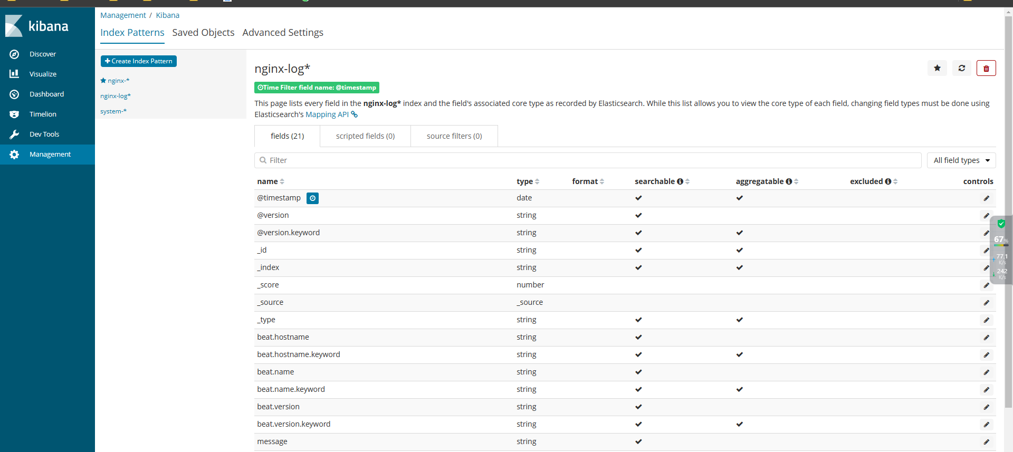The height and width of the screenshot is (452, 1013).
Task: Click the page vertical scrollbar
Action: [1008, 211]
